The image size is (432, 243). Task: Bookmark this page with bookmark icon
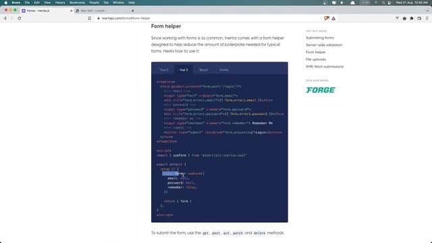[x=90, y=18]
